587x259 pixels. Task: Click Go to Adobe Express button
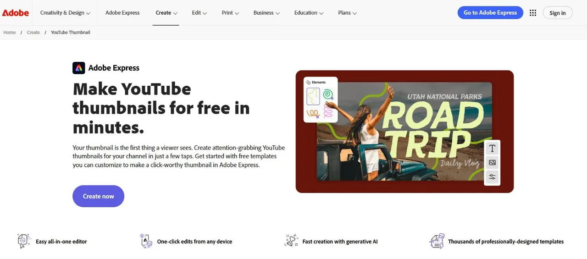[490, 13]
